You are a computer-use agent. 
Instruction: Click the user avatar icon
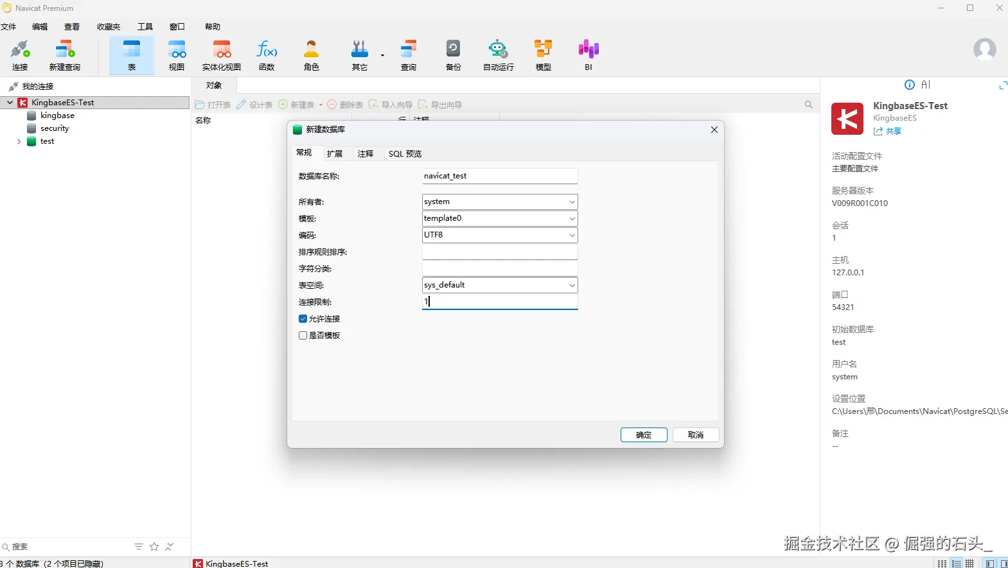coord(984,49)
